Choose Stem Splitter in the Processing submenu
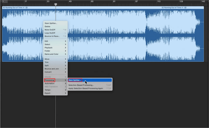Image resolution: width=209 pixels, height=128 pixels. click(x=75, y=80)
